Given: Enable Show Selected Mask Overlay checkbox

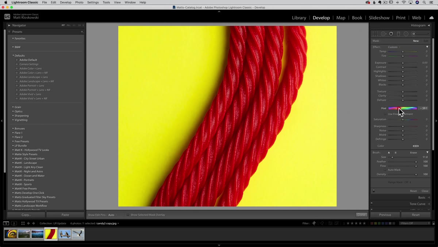Looking at the screenshot, I should tap(128, 215).
